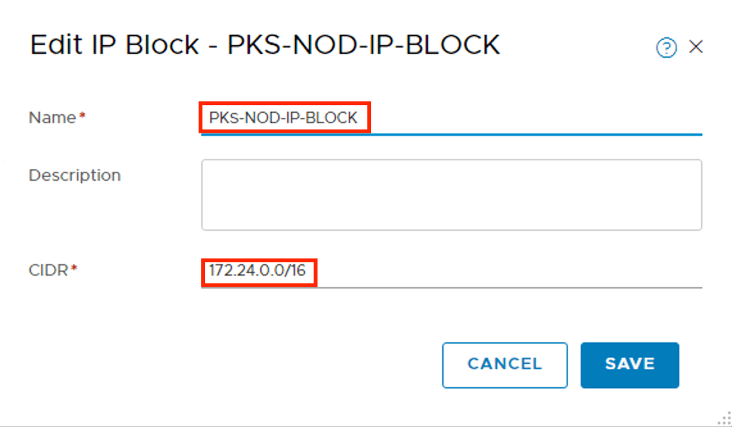732x427 pixels.
Task: Click empty space at Name field's right end
Action: tap(641, 118)
